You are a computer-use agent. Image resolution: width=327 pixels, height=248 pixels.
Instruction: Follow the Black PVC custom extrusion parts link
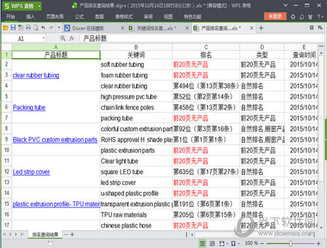[x=55, y=140]
